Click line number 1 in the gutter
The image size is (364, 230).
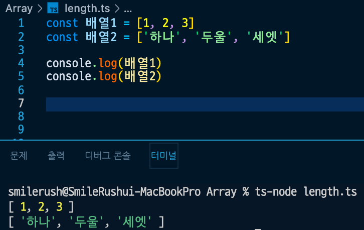[21, 23]
